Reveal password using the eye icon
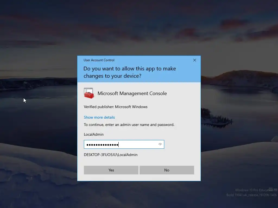Viewport: 278px width, 208px height. click(x=160, y=144)
